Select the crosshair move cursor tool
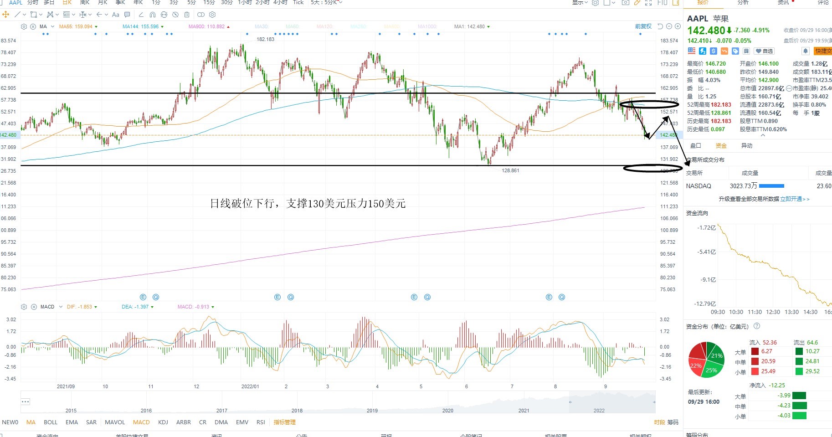 pos(6,15)
